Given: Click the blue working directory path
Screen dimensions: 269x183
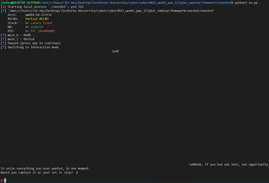Looking at the screenshot, I should tap(137, 3).
